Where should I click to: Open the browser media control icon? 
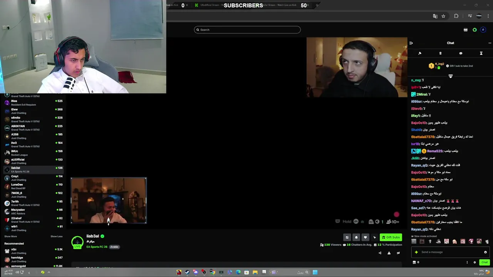(470, 16)
